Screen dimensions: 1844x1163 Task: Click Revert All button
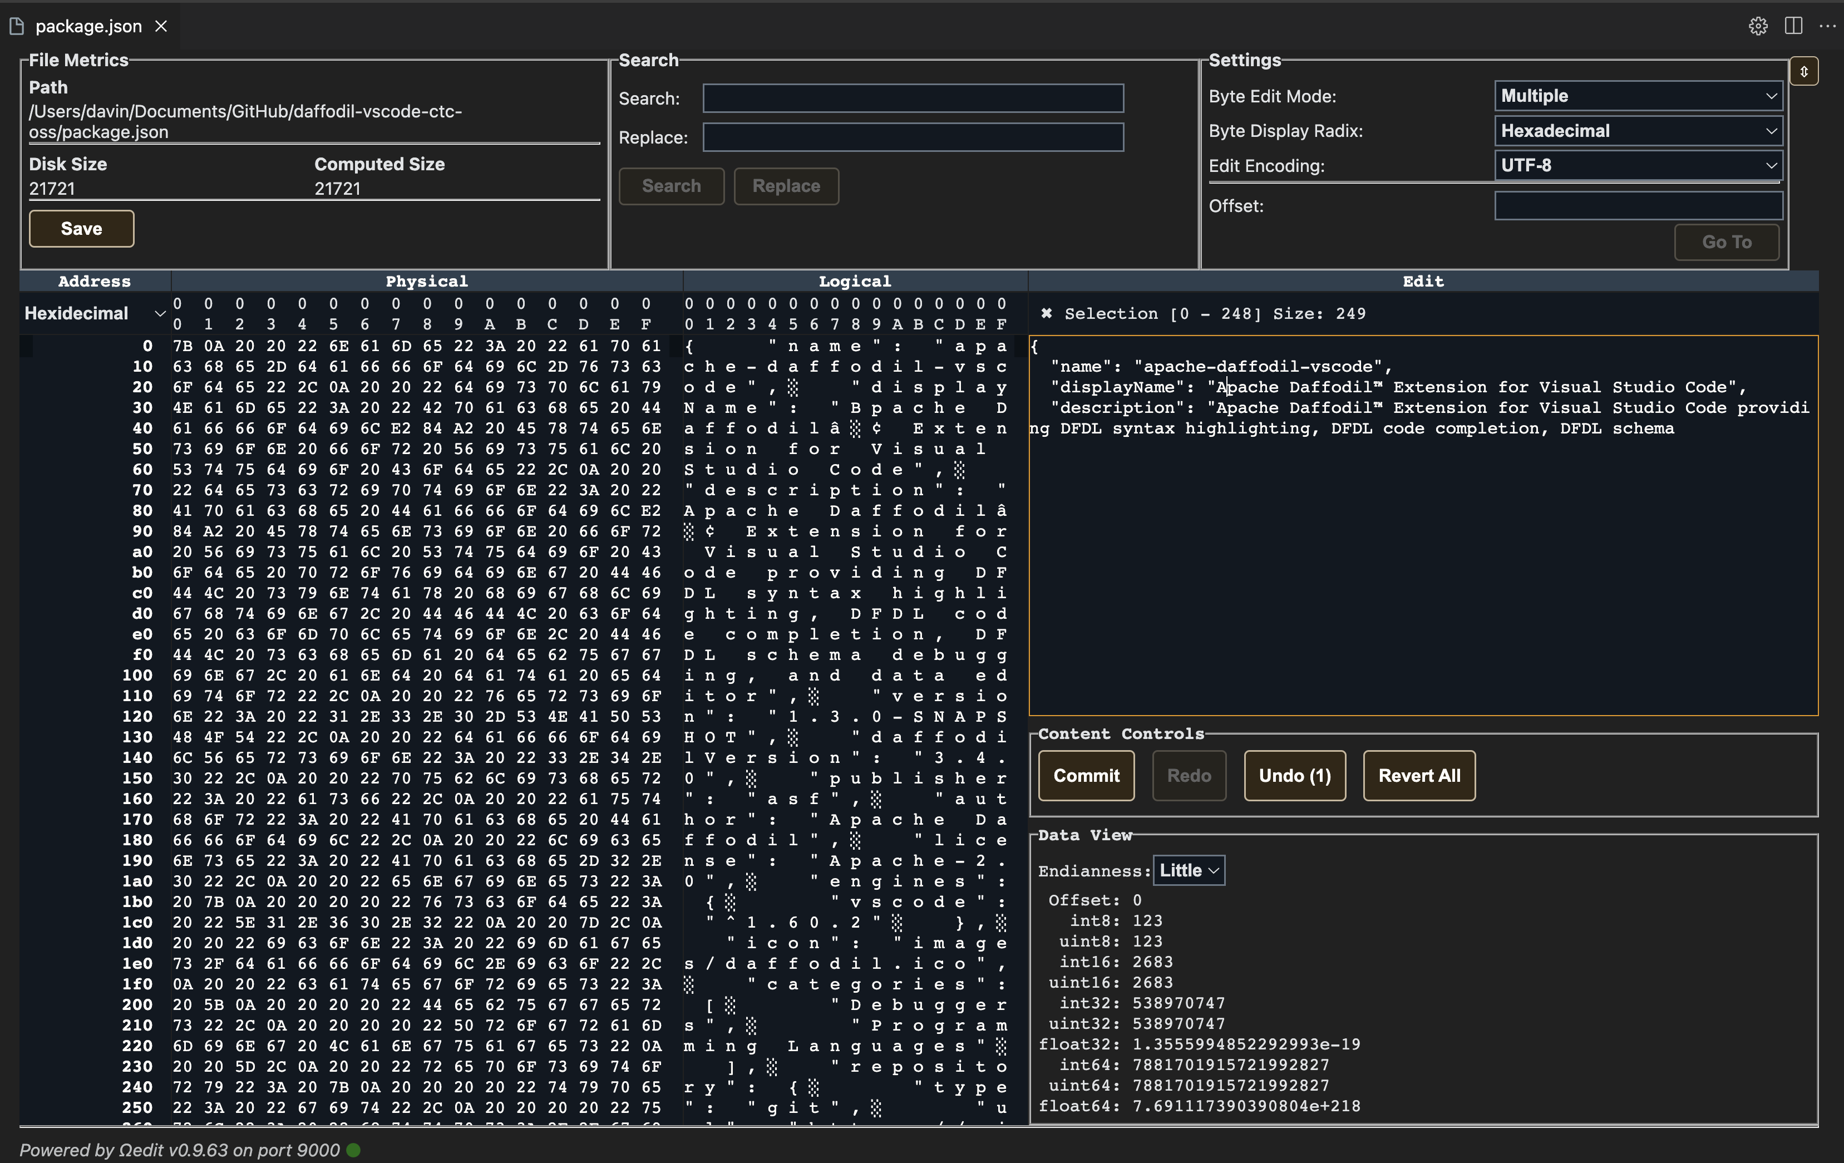(1419, 776)
